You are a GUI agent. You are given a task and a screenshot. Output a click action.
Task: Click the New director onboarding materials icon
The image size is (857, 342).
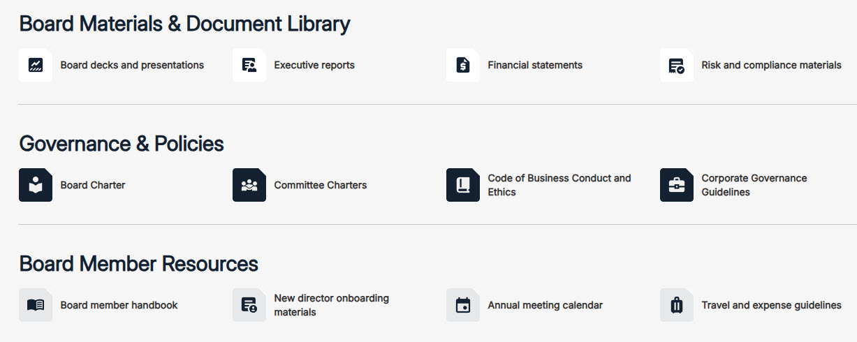249,305
